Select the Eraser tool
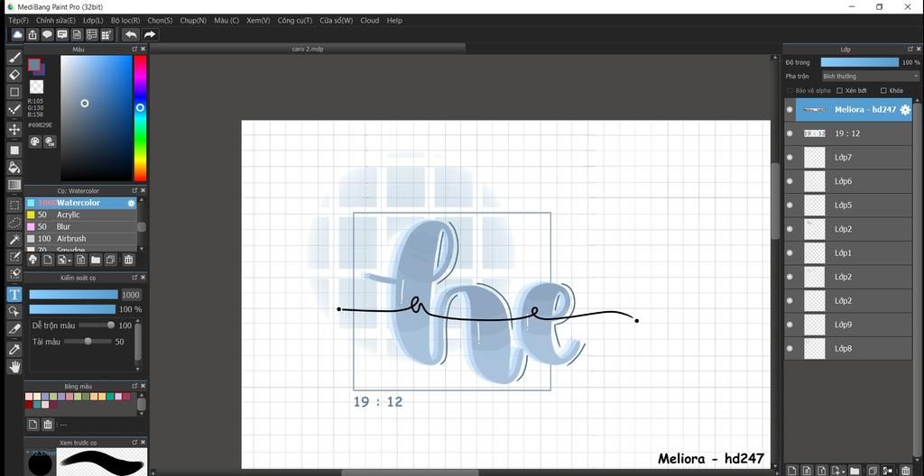Screen dimensions: 924x476 pyautogui.click(x=14, y=74)
